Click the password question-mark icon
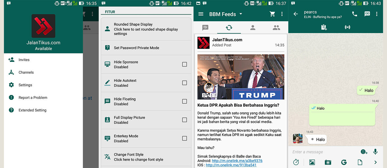This screenshot has width=387, height=168. (x=107, y=48)
